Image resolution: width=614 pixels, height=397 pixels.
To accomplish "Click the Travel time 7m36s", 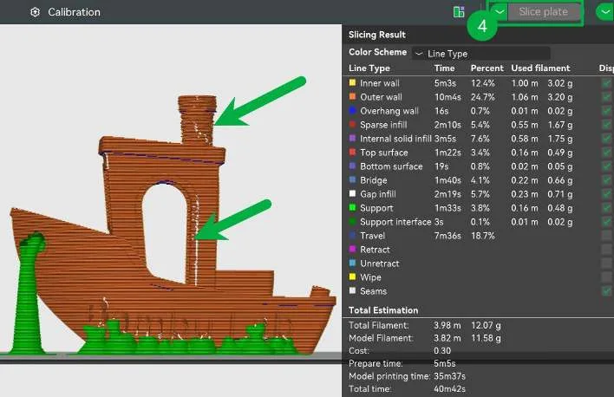I will pyautogui.click(x=447, y=236).
